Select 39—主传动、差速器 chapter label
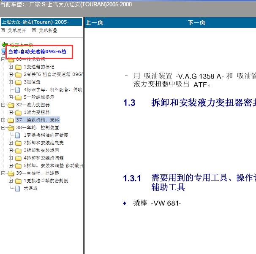256x254 pixels. pyautogui.click(x=38, y=173)
